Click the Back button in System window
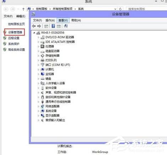 (6, 9)
